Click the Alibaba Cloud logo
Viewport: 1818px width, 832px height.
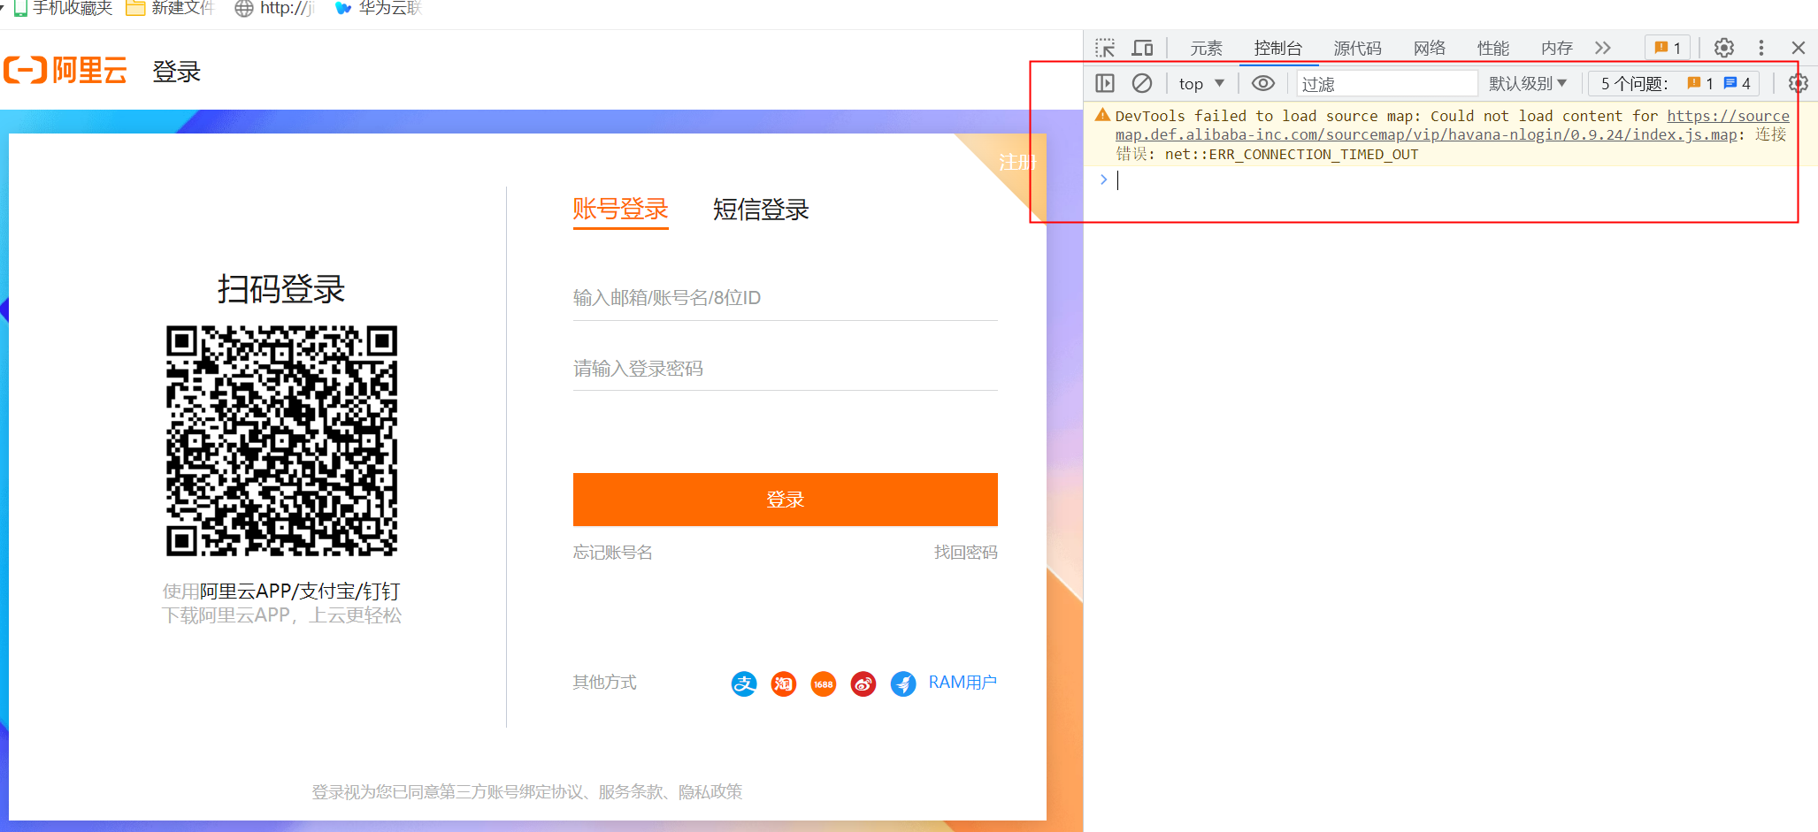(65, 70)
